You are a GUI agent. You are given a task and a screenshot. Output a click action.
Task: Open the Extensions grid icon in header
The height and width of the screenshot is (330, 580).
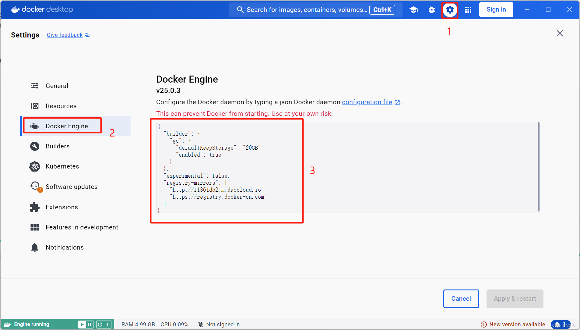(468, 10)
